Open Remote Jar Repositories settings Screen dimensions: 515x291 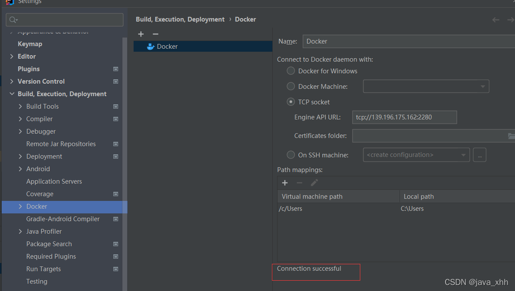[x=62, y=144]
